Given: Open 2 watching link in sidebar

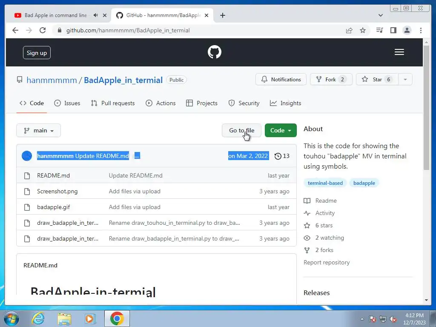Looking at the screenshot, I should [324, 238].
